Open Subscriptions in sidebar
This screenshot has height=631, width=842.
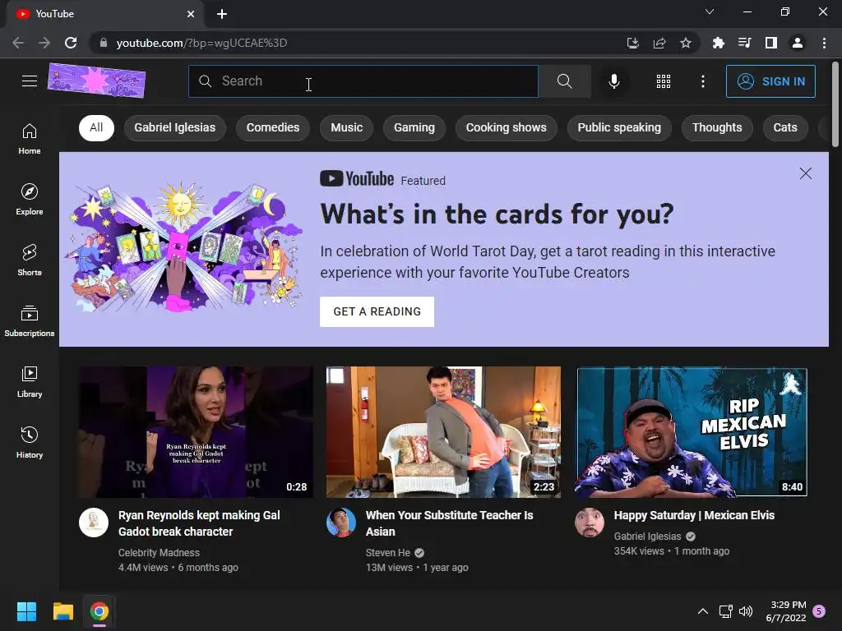(x=30, y=321)
